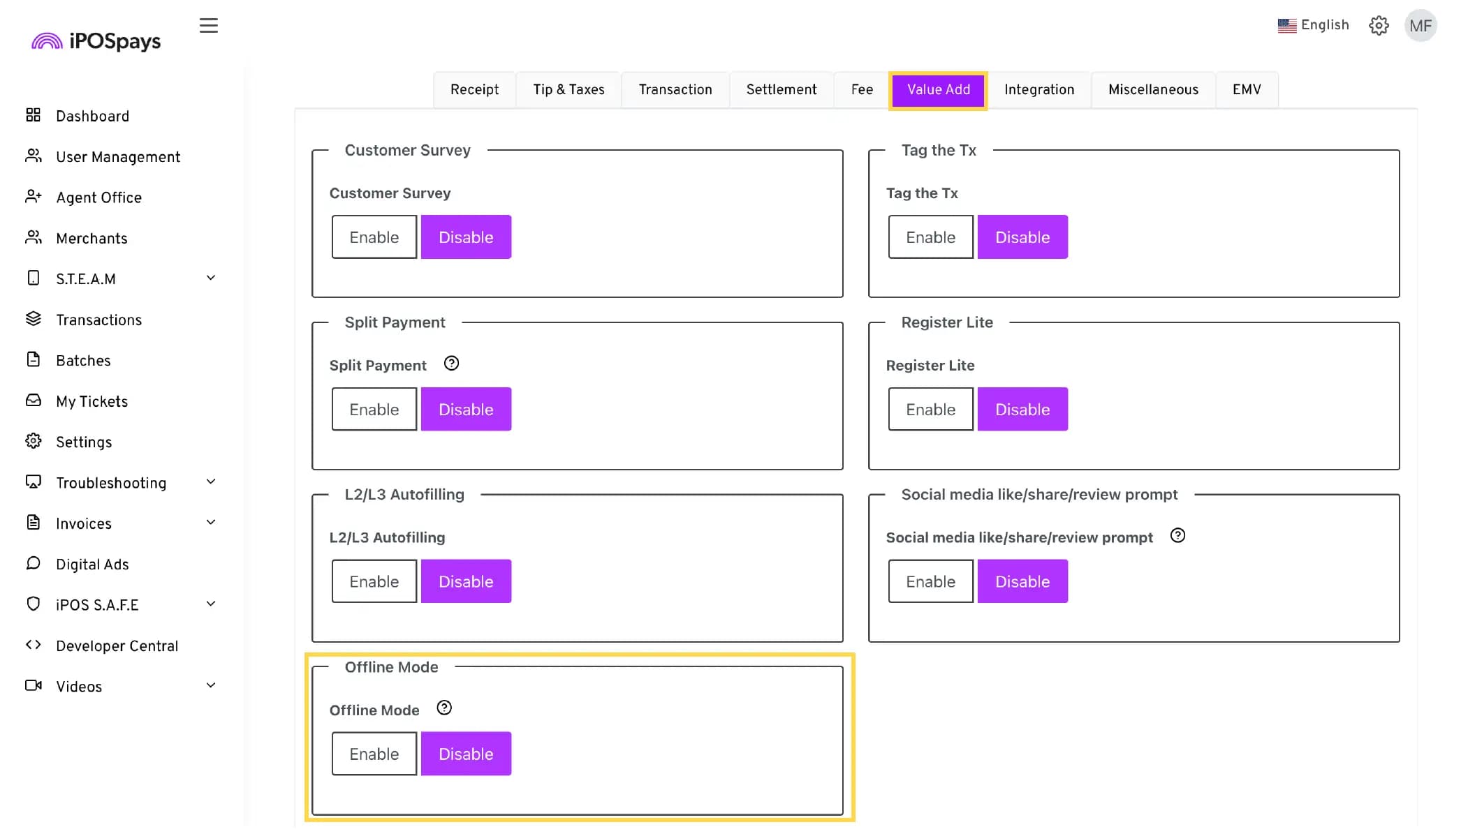Enable Tag the Tx
The image size is (1468, 829).
pyautogui.click(x=930, y=237)
